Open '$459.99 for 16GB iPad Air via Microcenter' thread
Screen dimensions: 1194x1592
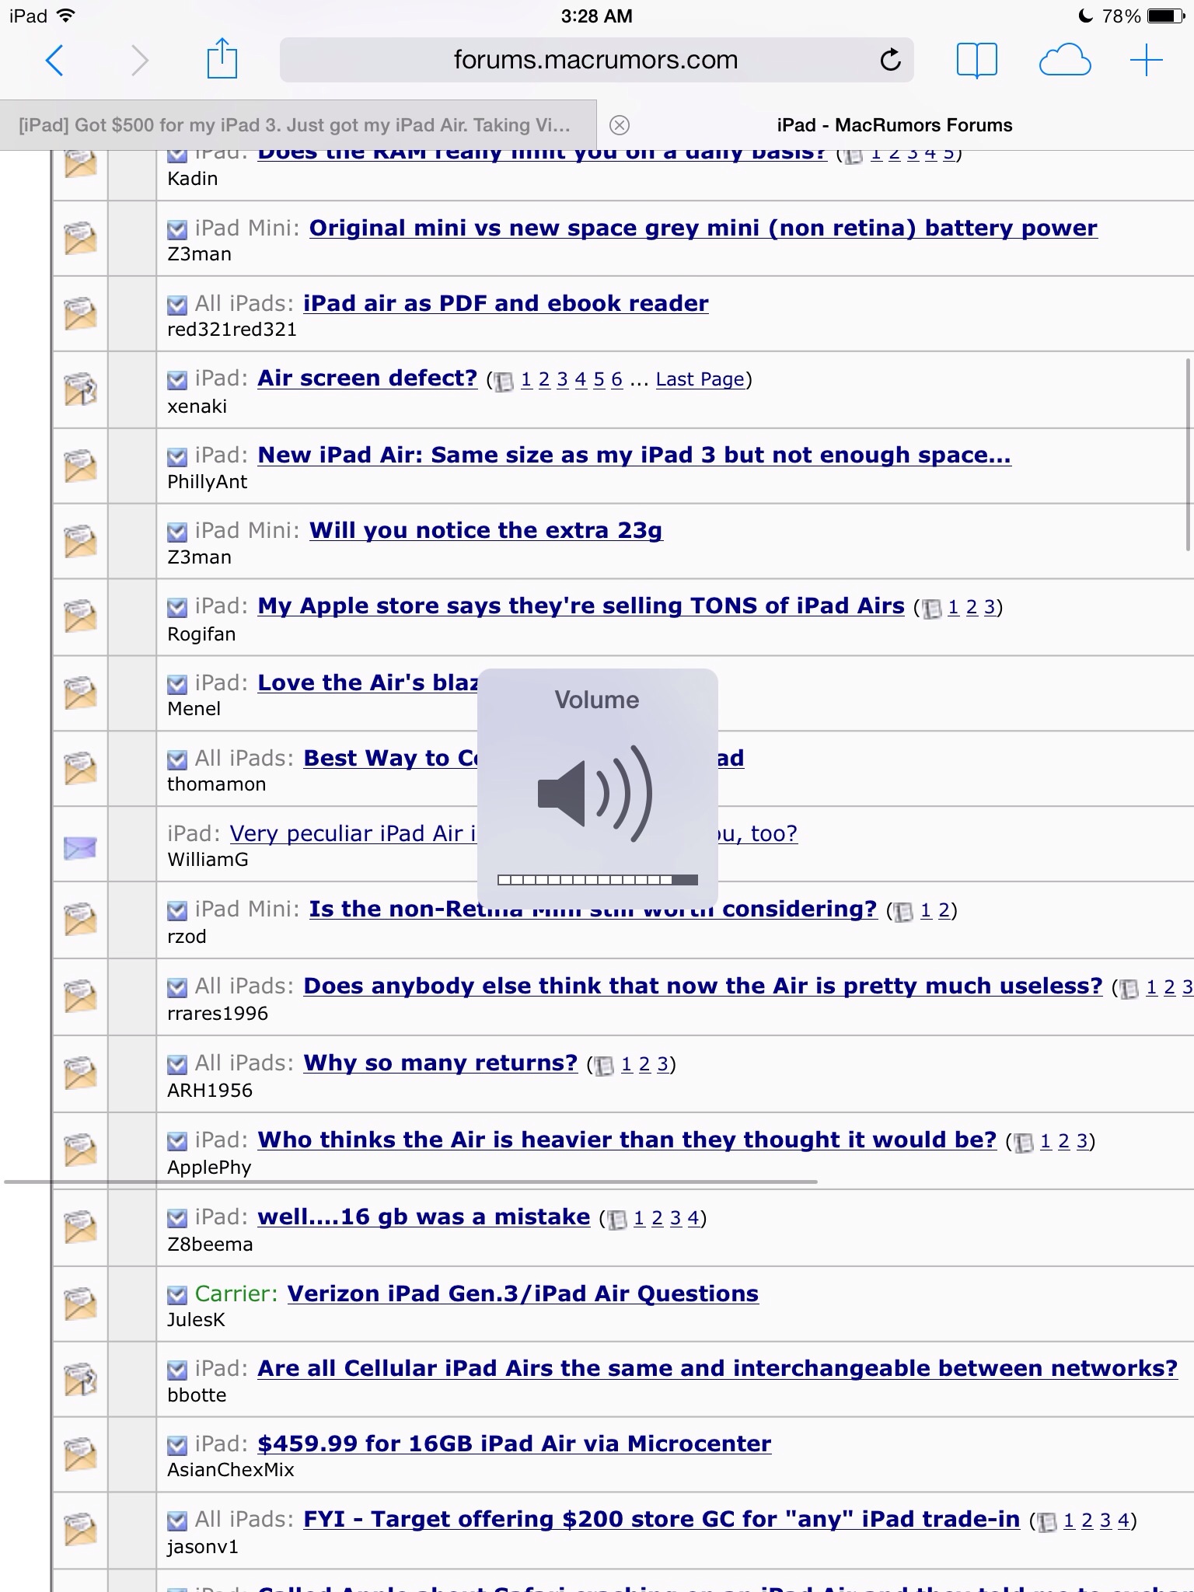coord(514,1444)
